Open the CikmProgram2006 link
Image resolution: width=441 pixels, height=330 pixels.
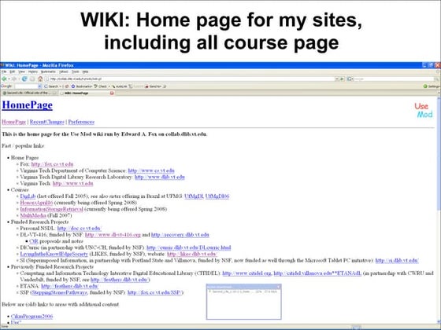point(31,317)
